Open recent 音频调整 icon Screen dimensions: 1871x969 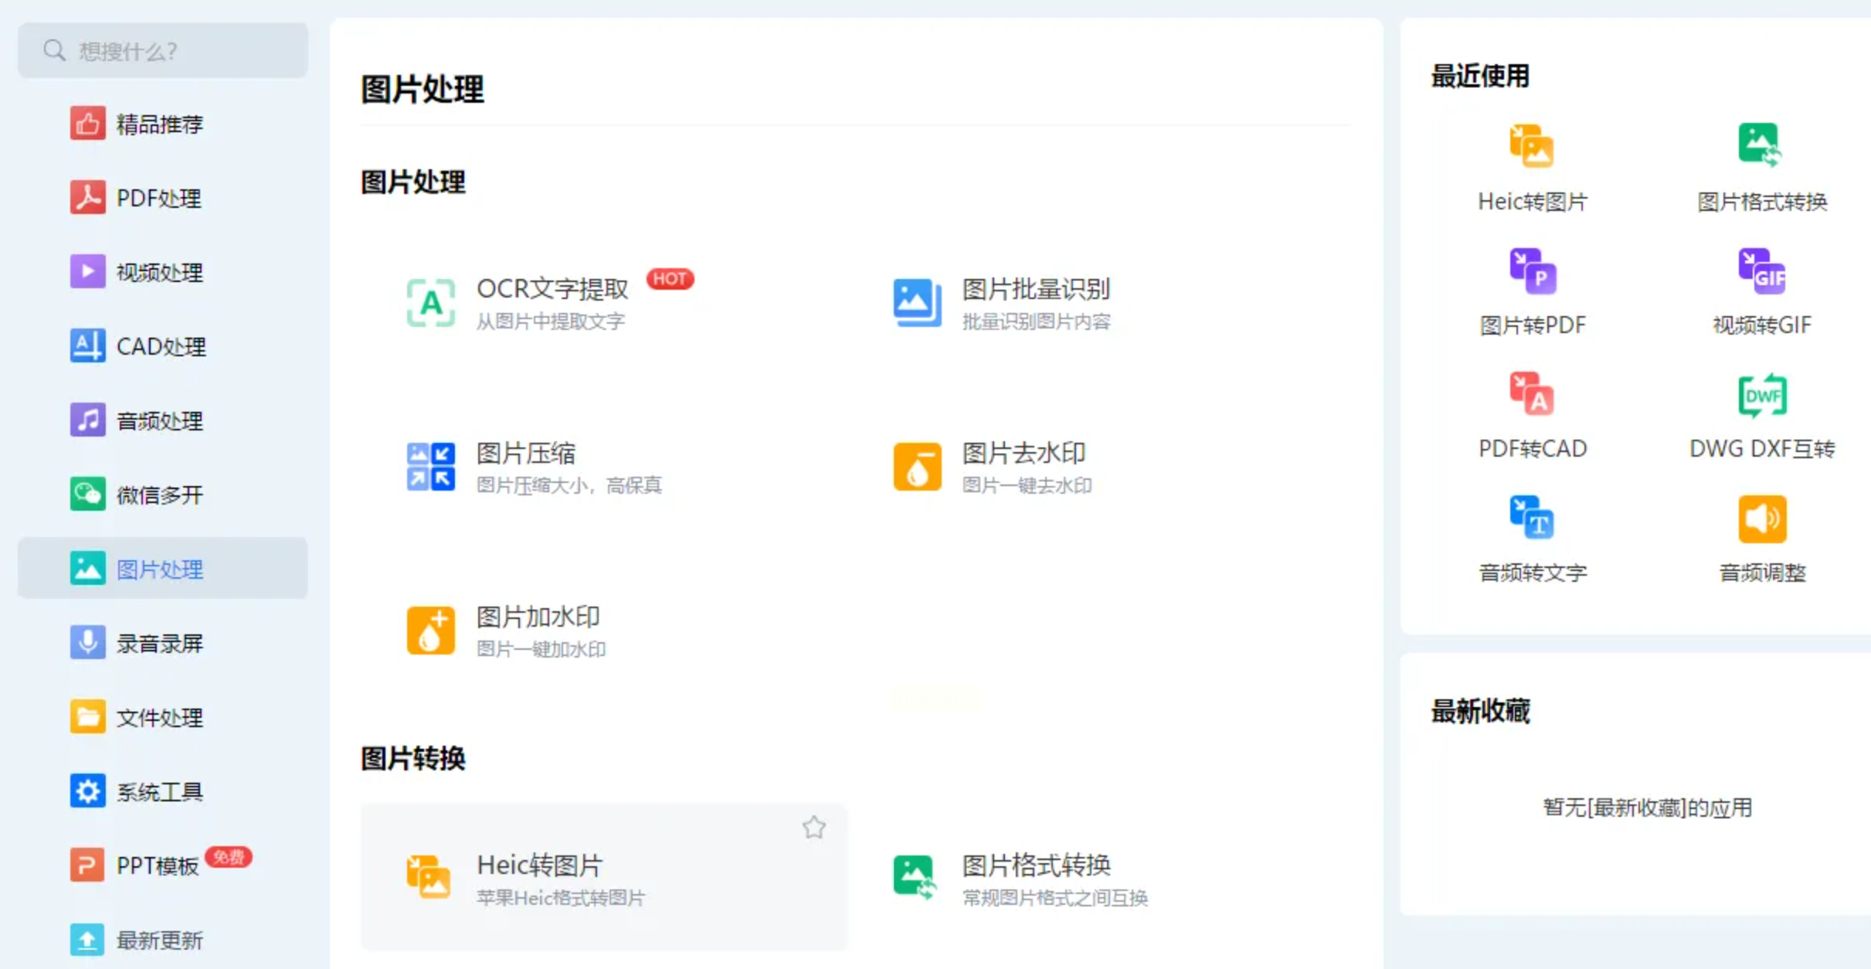point(1761,518)
